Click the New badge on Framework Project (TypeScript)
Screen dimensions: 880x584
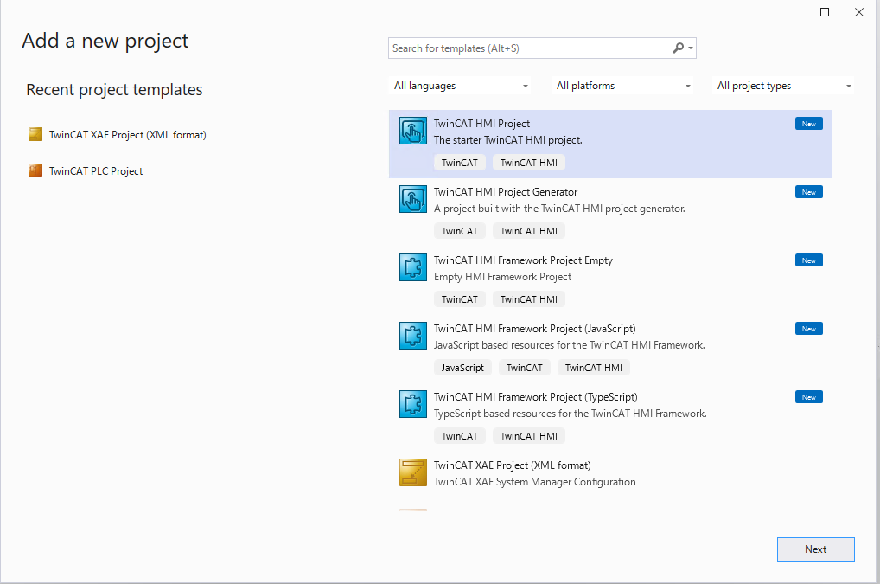coord(809,397)
